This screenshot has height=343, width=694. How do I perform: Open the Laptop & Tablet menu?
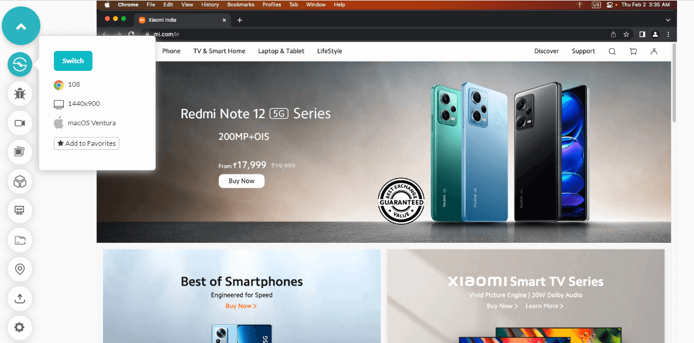[281, 52]
